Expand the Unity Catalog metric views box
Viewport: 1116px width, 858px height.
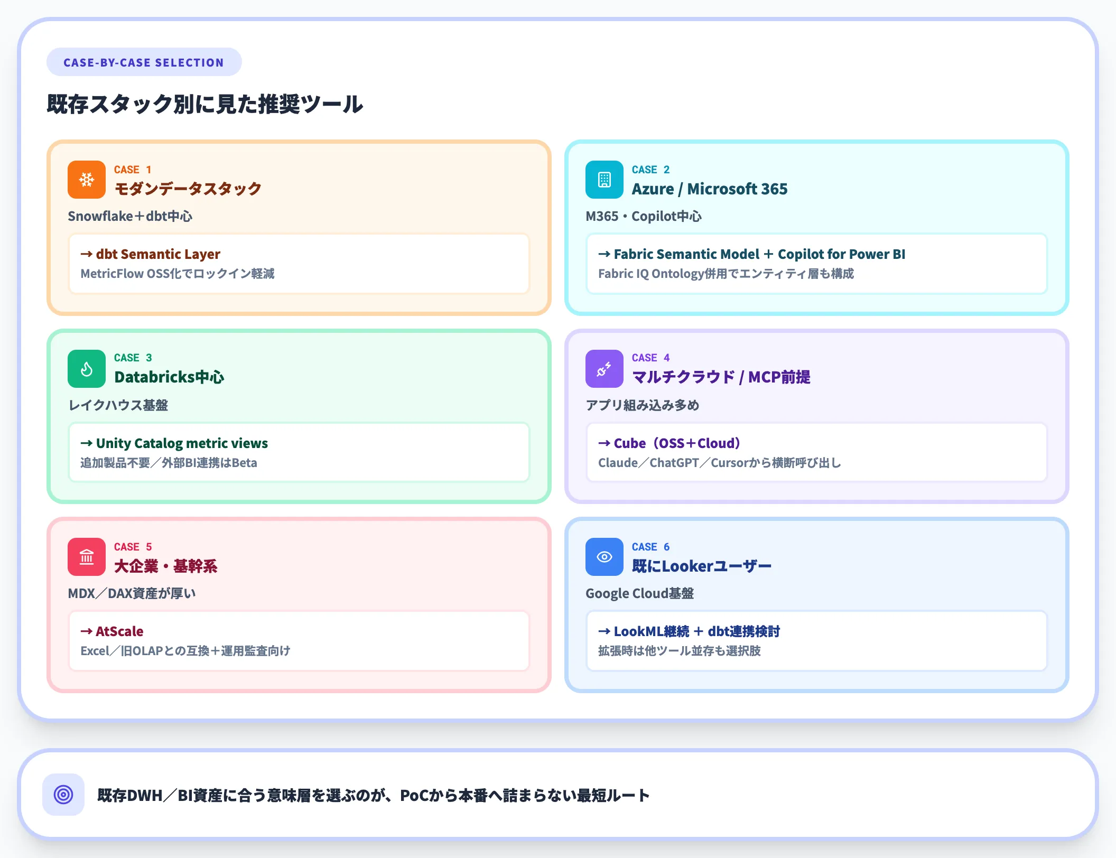(299, 452)
